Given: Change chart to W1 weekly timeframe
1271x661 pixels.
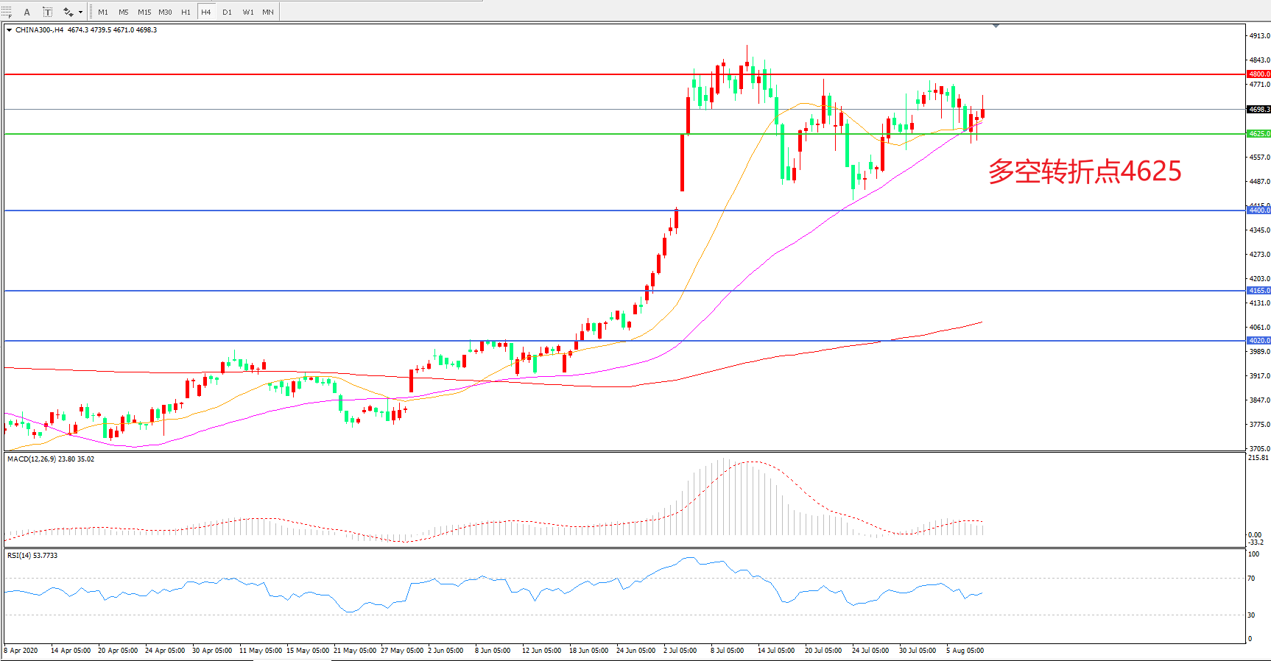Looking at the screenshot, I should [x=248, y=12].
